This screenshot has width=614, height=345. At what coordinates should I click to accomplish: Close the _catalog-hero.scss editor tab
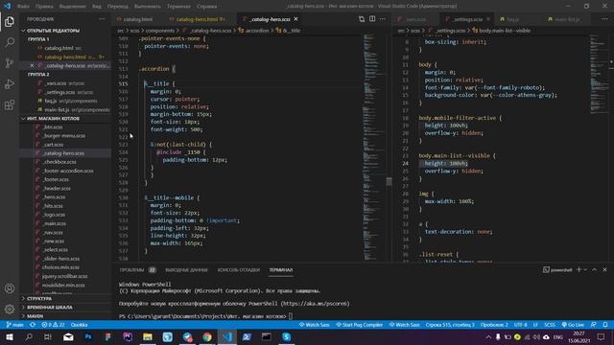tap(296, 19)
